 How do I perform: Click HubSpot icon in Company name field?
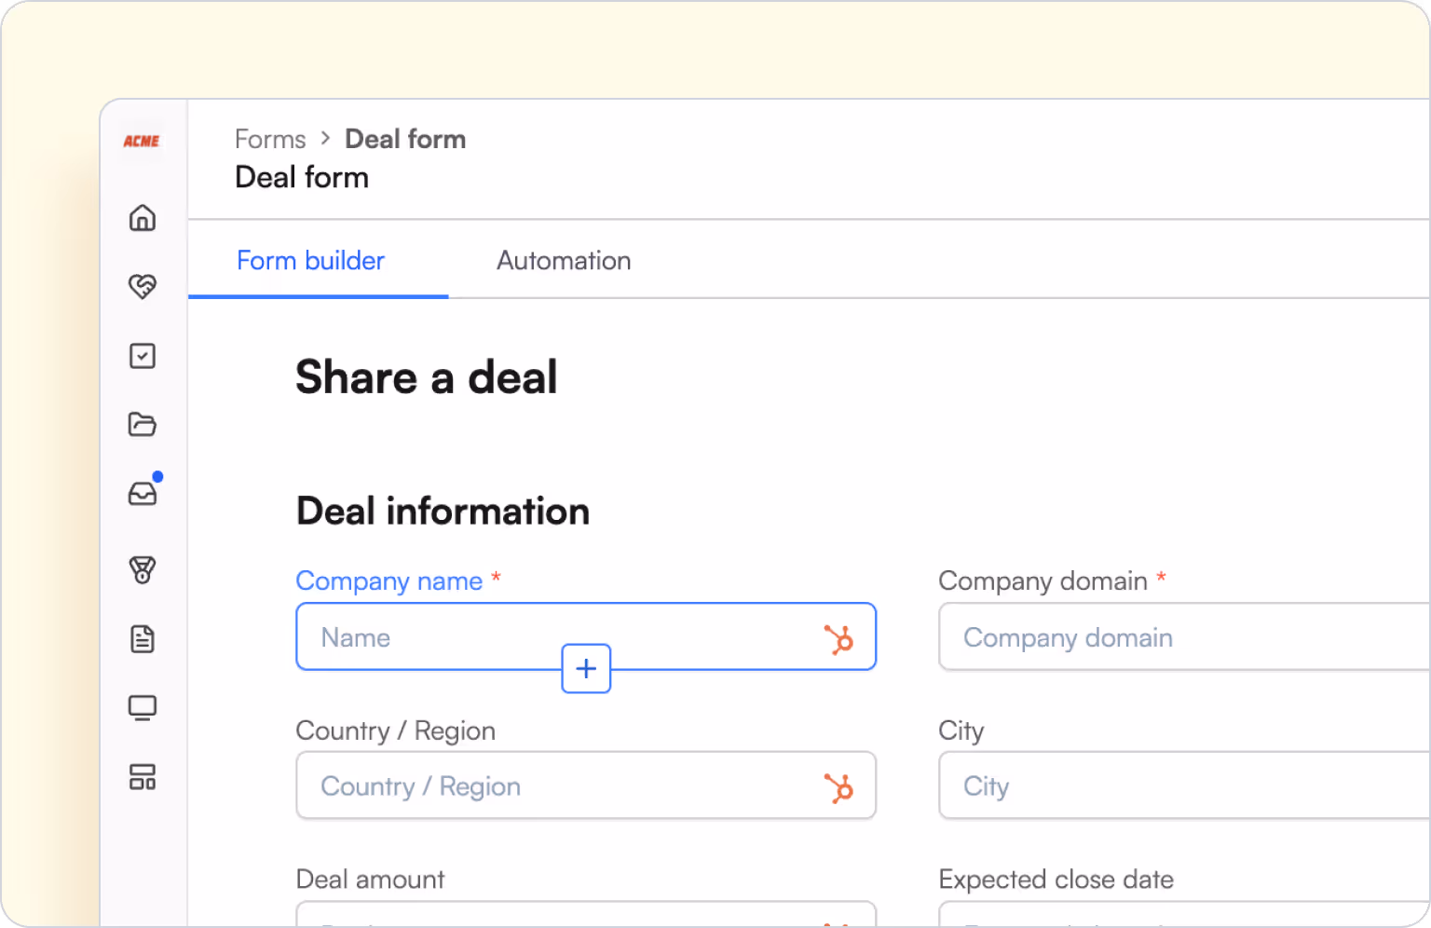[x=838, y=639]
